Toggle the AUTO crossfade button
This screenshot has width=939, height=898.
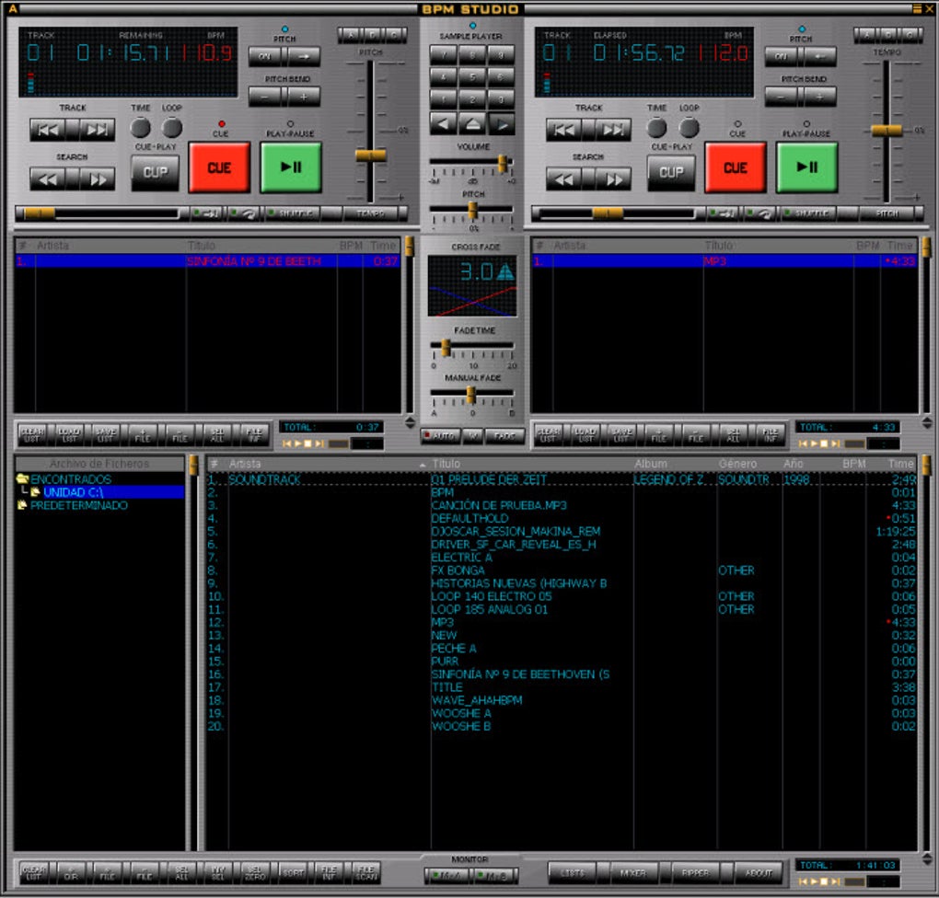point(440,436)
